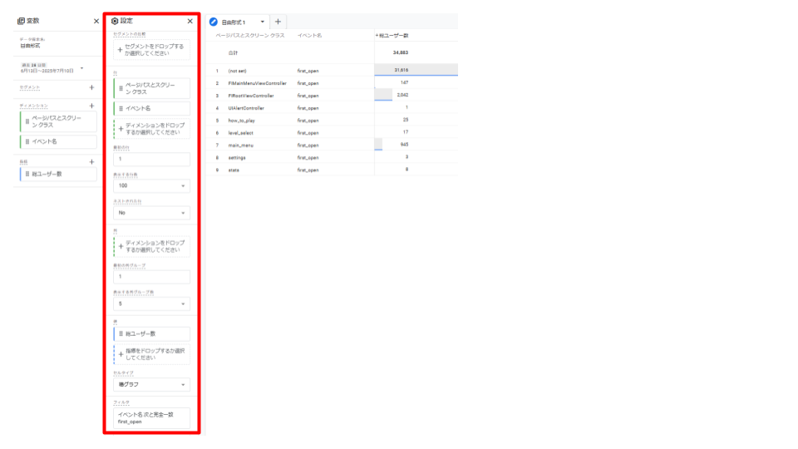Click the 合計 total row label
This screenshot has height=449, width=798.
click(x=233, y=53)
